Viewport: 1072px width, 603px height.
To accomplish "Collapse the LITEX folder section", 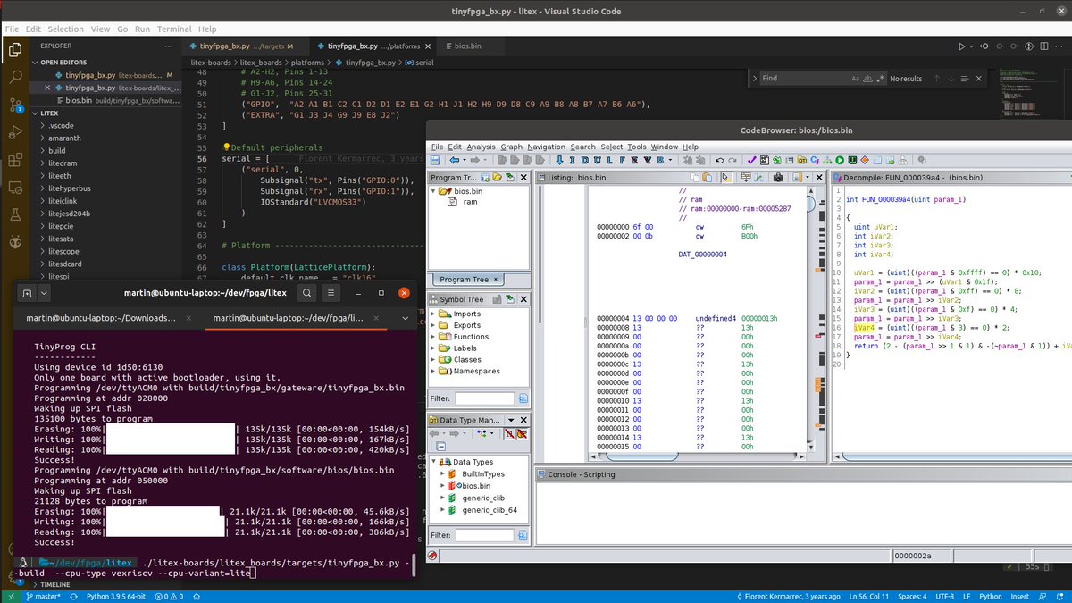I will (36, 113).
